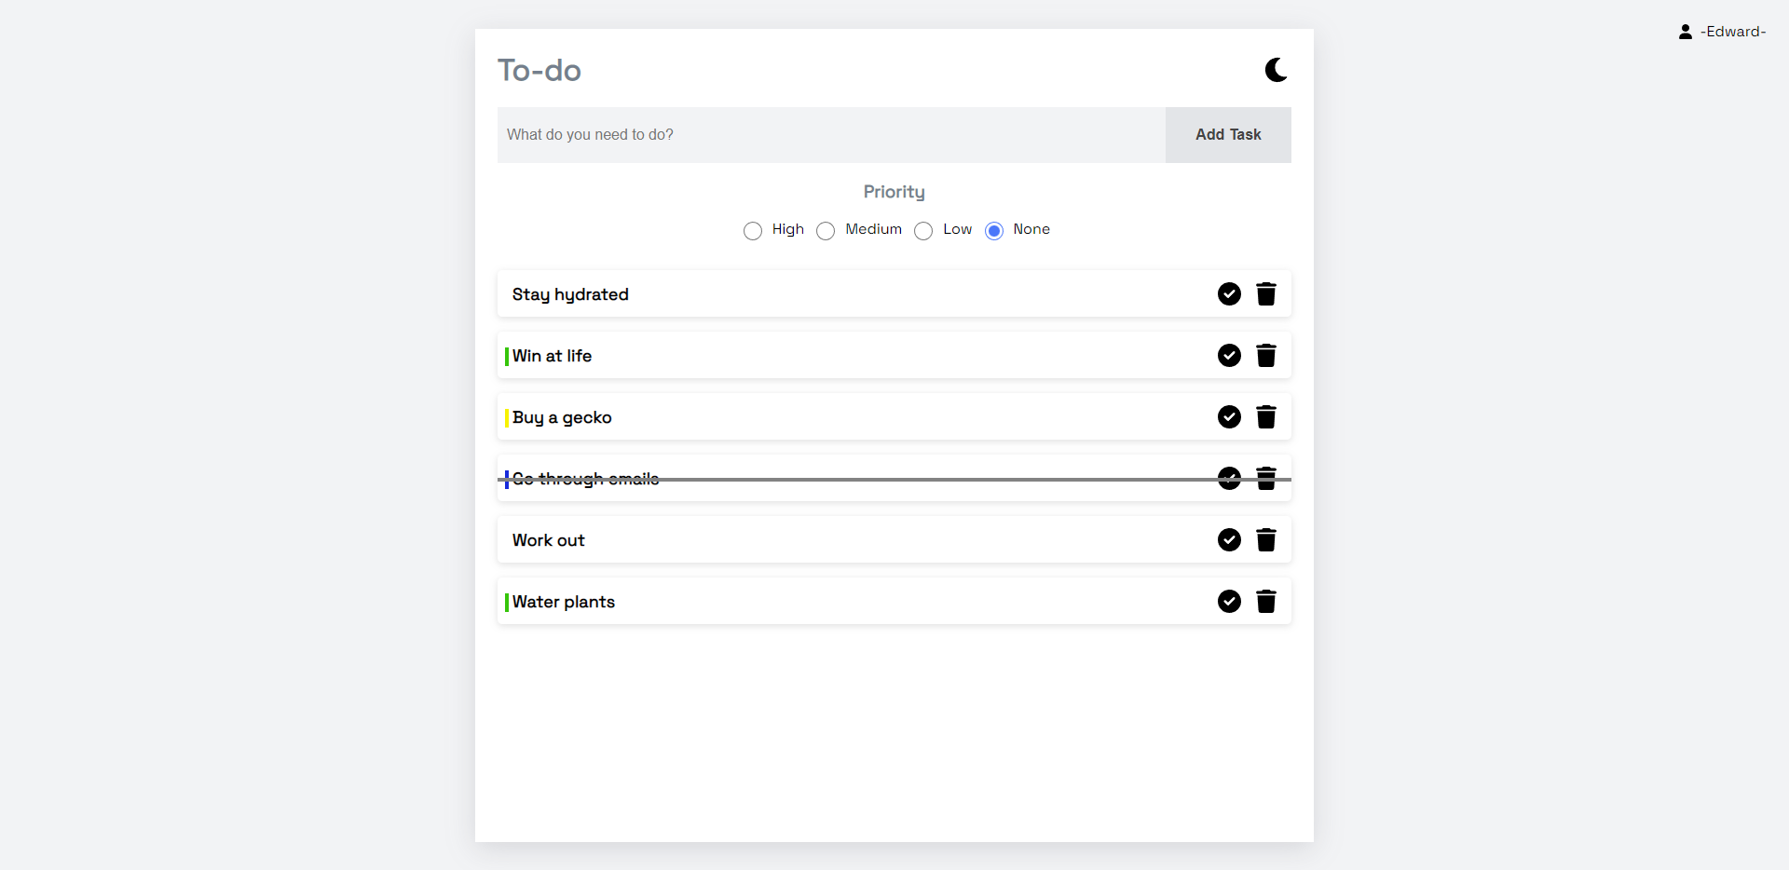Select the High priority option

[x=752, y=231]
